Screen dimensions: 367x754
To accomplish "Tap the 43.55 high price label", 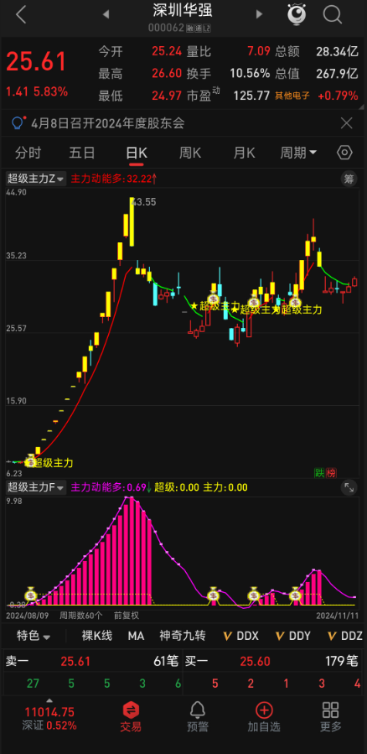I will click(145, 202).
